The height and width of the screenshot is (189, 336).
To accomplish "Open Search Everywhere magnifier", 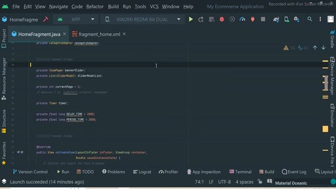I will pos(310,19).
